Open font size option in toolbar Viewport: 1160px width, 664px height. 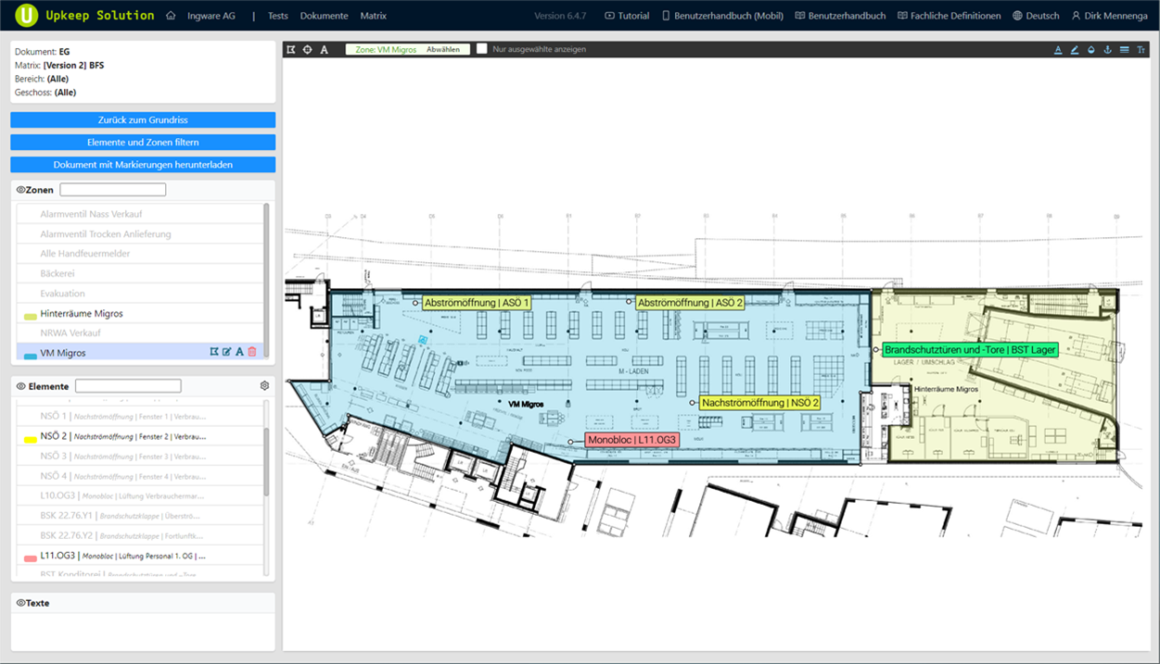tap(1141, 49)
